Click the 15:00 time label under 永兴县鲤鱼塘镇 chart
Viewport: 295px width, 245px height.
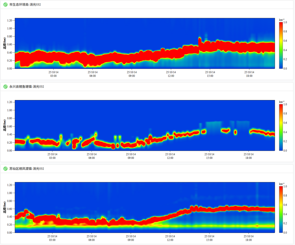209,158
